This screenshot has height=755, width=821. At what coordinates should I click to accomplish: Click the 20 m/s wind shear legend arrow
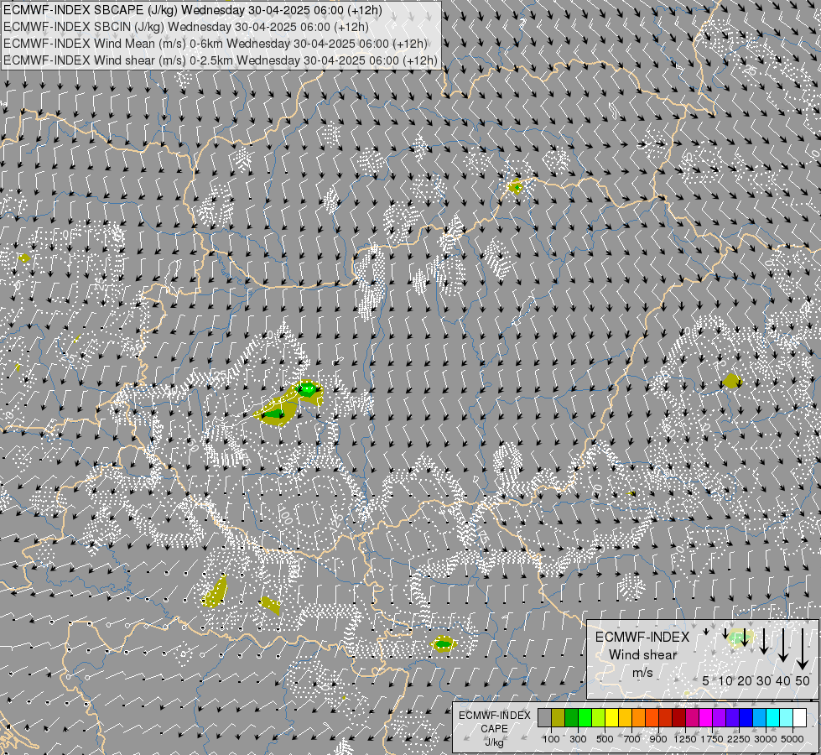click(x=745, y=638)
